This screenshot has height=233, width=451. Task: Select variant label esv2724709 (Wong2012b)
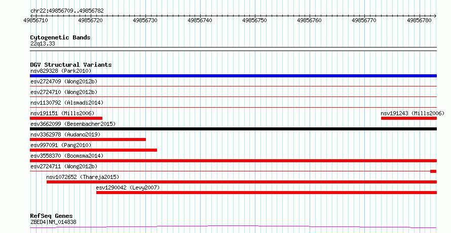(64, 81)
